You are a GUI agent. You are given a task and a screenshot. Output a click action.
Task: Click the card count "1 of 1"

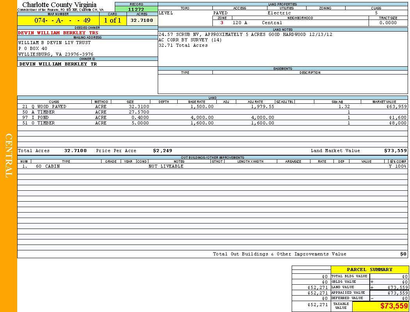pyautogui.click(x=112, y=21)
